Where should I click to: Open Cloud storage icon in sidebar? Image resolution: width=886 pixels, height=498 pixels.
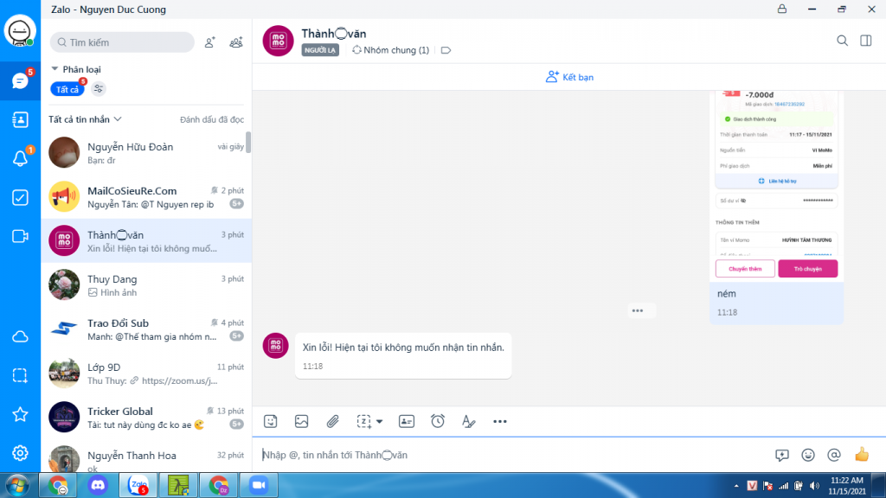[x=20, y=337]
